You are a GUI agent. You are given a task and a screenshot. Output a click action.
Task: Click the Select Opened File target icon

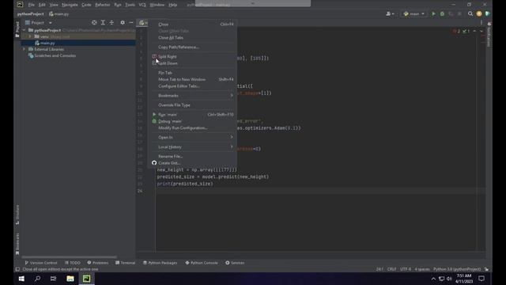(x=94, y=23)
